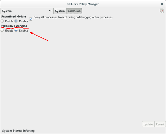The height and width of the screenshot is (134, 166).
Task: Click the Unconfined Module heading
Action: coord(13,17)
